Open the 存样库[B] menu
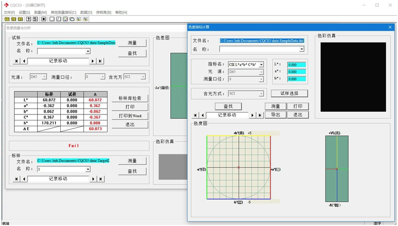The height and width of the screenshot is (226, 398). point(103,12)
